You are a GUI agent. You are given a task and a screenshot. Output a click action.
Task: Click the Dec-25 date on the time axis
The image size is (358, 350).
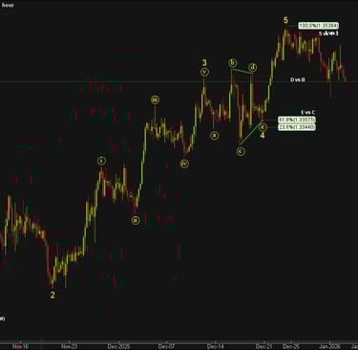pos(291,346)
